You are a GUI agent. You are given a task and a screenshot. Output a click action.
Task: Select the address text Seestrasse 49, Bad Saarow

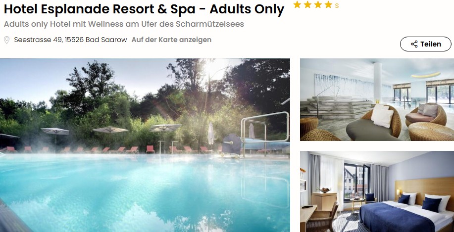click(70, 40)
